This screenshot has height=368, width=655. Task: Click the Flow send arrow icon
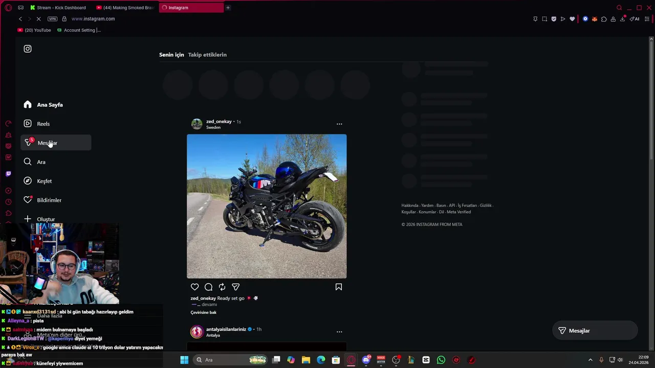pos(563,19)
